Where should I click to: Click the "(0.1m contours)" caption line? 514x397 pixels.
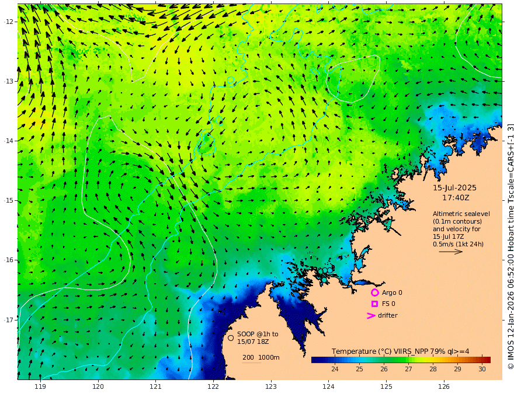(457, 221)
